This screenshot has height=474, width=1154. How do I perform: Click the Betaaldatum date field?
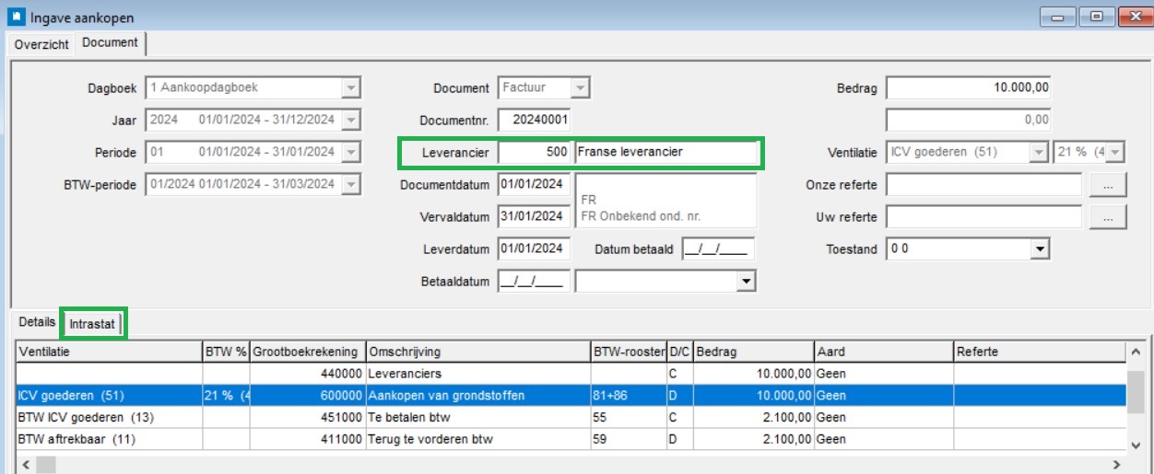(534, 282)
